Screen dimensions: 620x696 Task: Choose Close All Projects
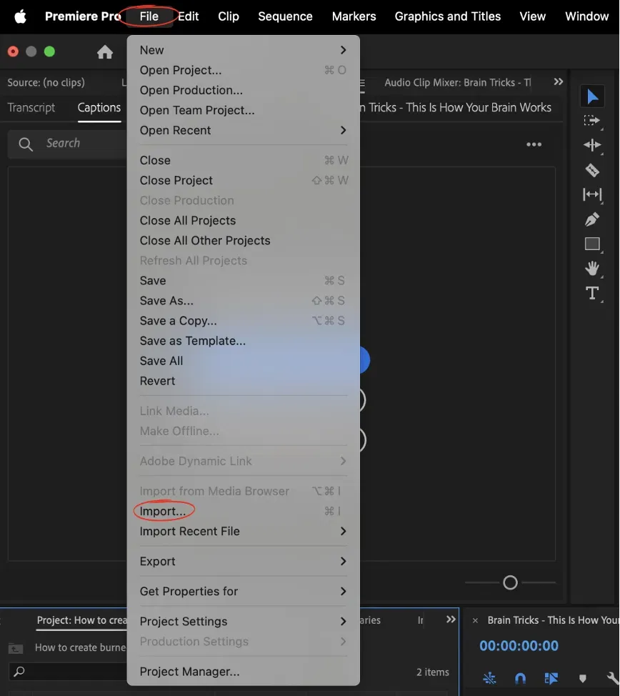pos(243,221)
